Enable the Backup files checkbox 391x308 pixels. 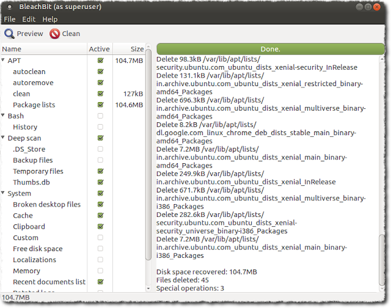(x=100, y=160)
